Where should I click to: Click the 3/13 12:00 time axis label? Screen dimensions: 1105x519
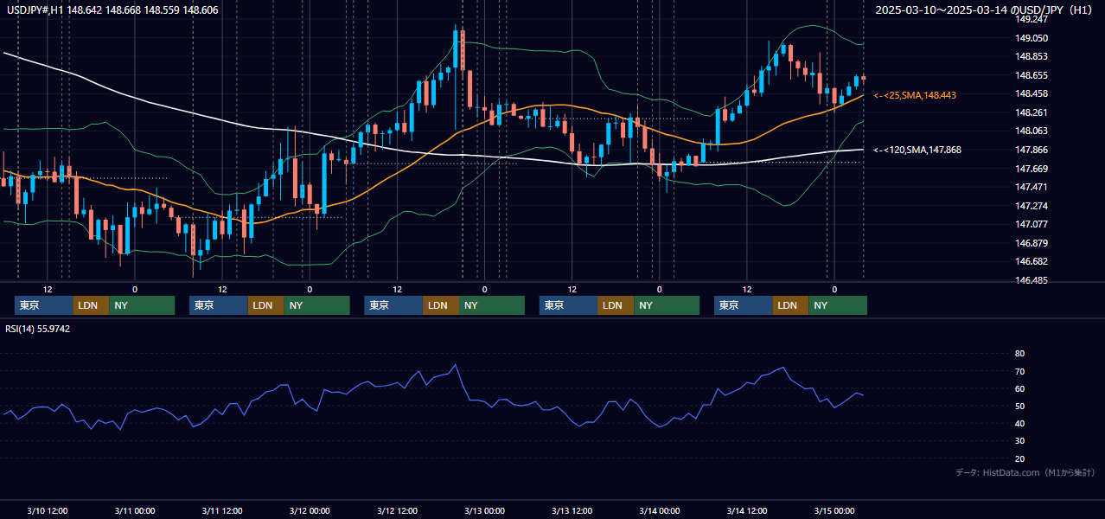(x=572, y=510)
